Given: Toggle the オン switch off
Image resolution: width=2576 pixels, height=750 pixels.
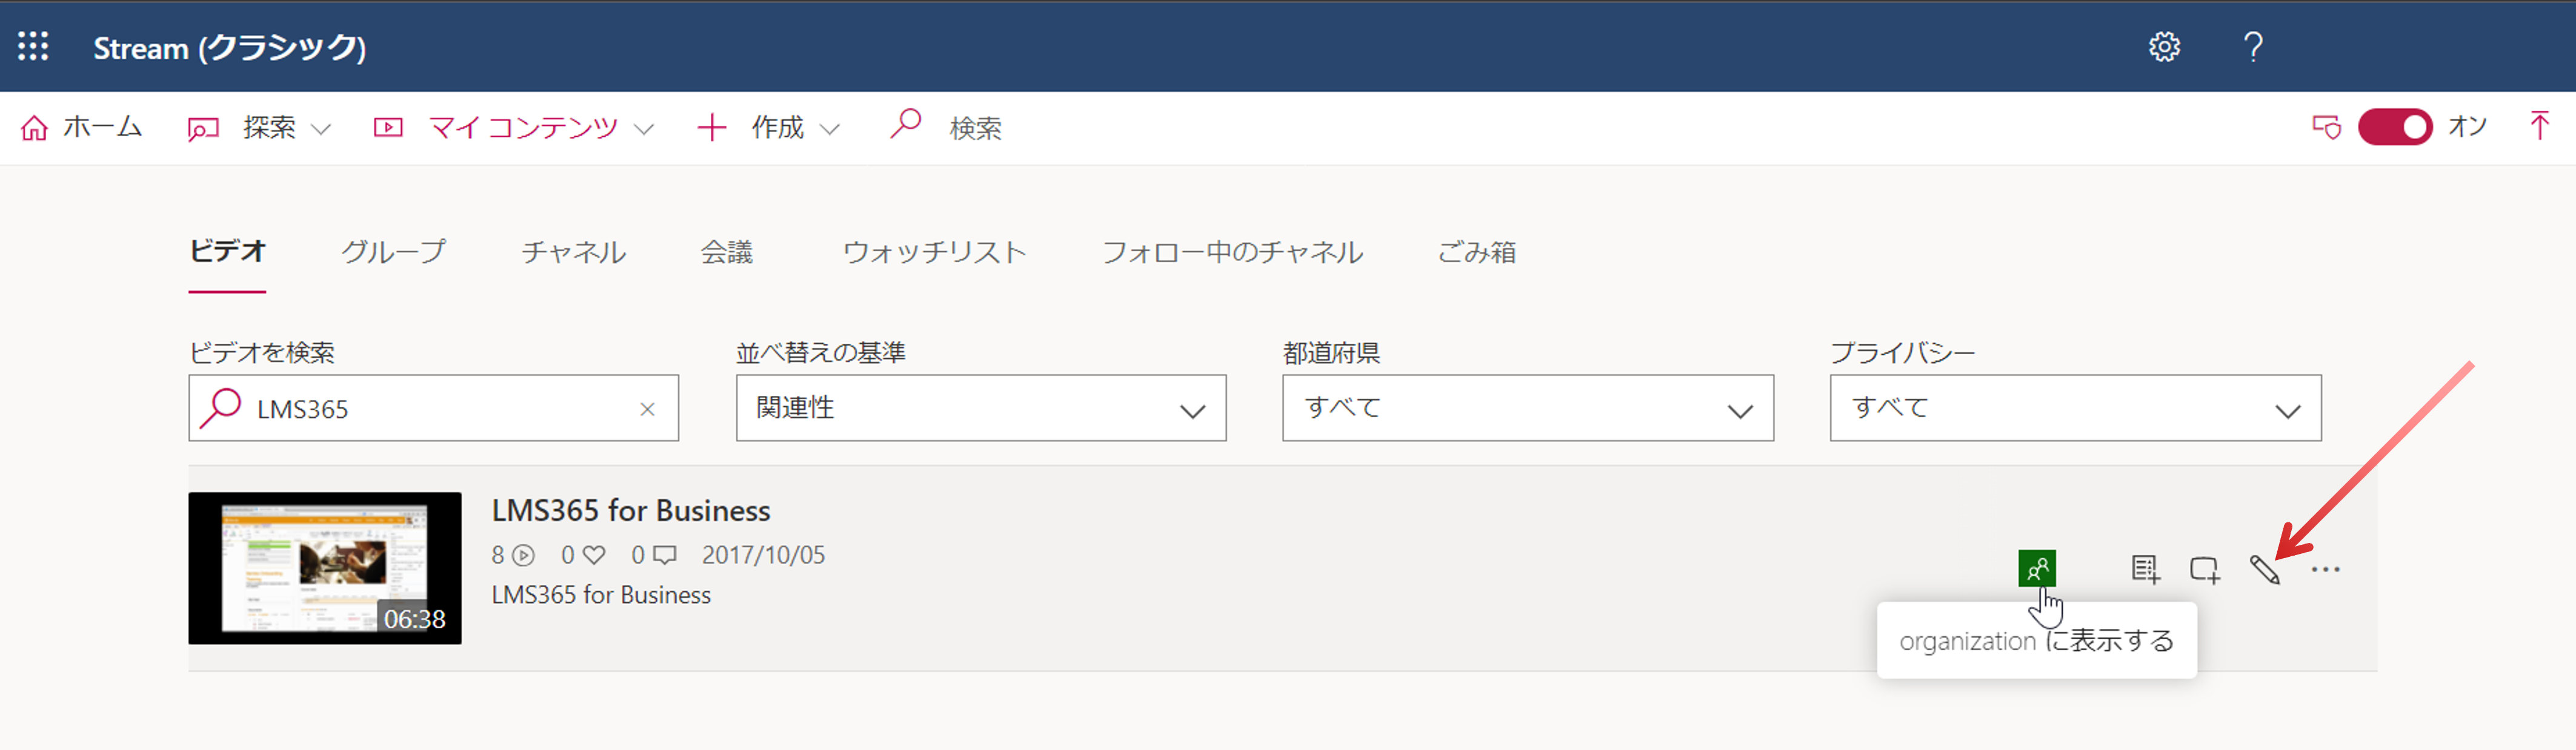Looking at the screenshot, I should [x=2395, y=127].
